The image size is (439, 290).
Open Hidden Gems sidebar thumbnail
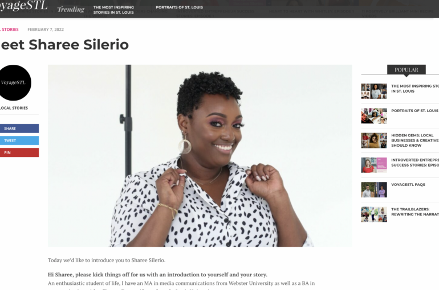coord(374,140)
